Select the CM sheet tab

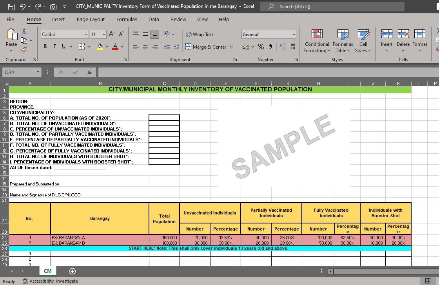click(47, 271)
